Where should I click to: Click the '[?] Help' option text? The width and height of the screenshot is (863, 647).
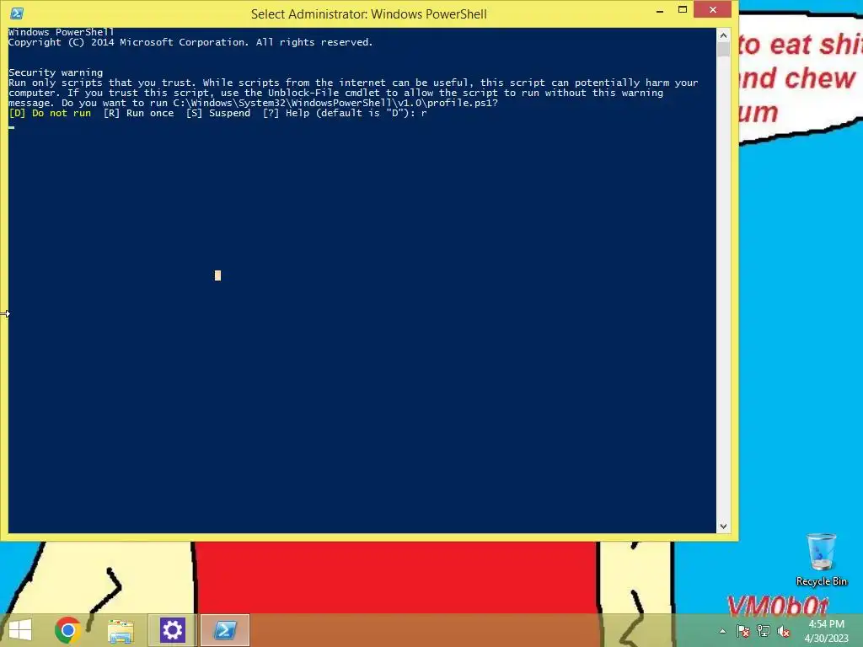[287, 113]
